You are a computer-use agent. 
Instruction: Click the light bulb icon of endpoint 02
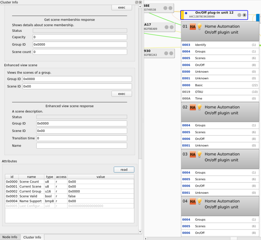[x=199, y=107]
